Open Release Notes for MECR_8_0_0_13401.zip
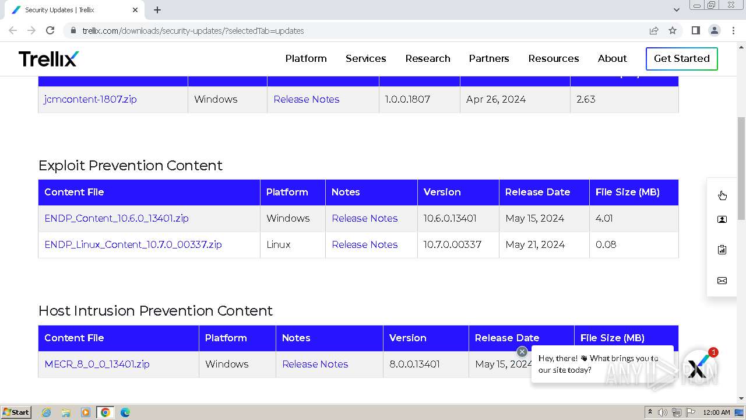Screen dimensions: 746x420 pos(315,364)
